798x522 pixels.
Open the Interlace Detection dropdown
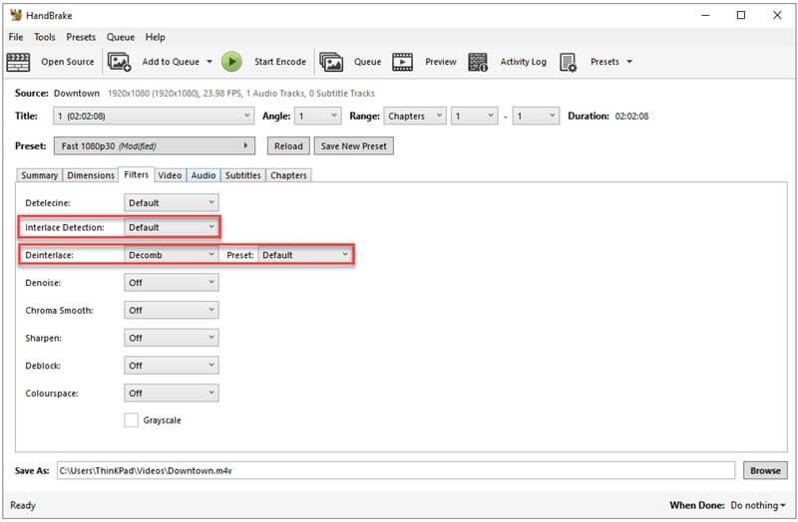(x=172, y=227)
